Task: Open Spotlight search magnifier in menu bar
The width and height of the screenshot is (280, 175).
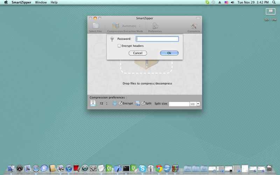Action: point(274,2)
